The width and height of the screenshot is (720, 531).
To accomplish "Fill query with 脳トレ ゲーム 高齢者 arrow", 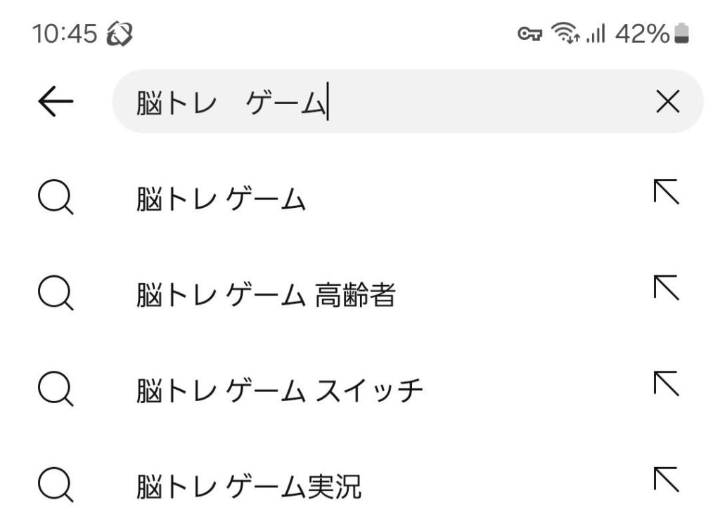I will [666, 288].
